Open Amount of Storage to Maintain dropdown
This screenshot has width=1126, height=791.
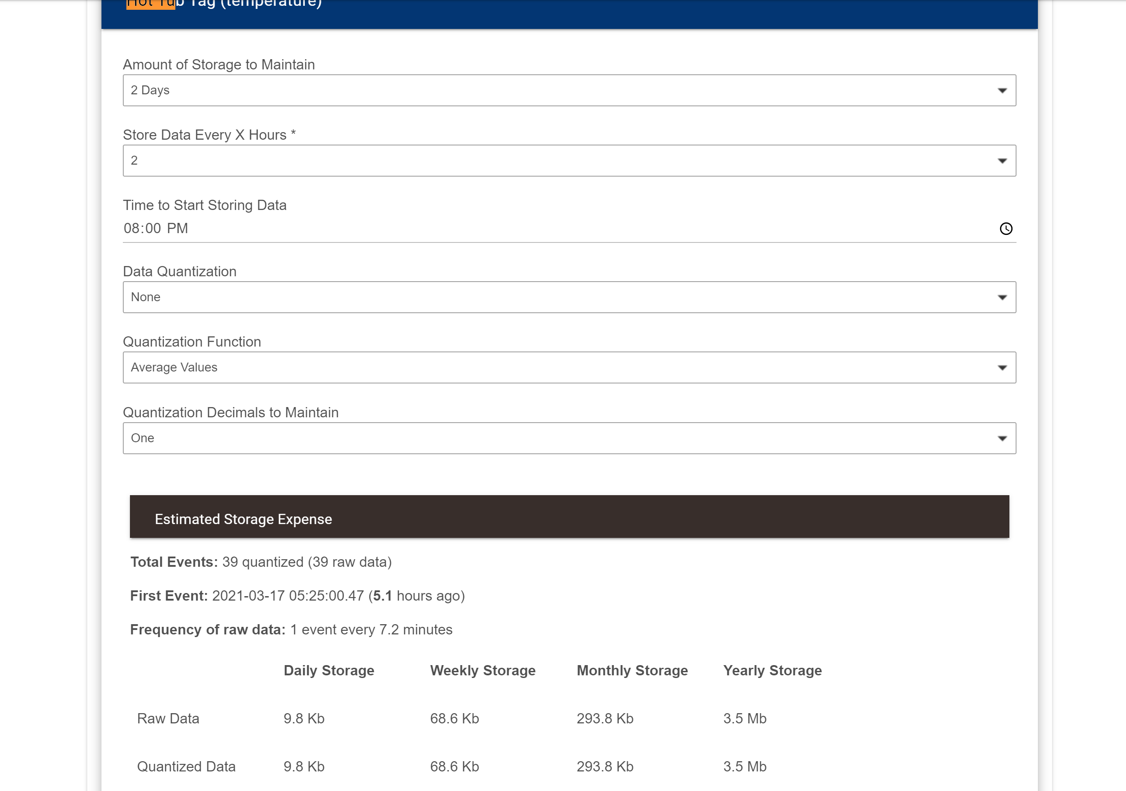point(569,90)
